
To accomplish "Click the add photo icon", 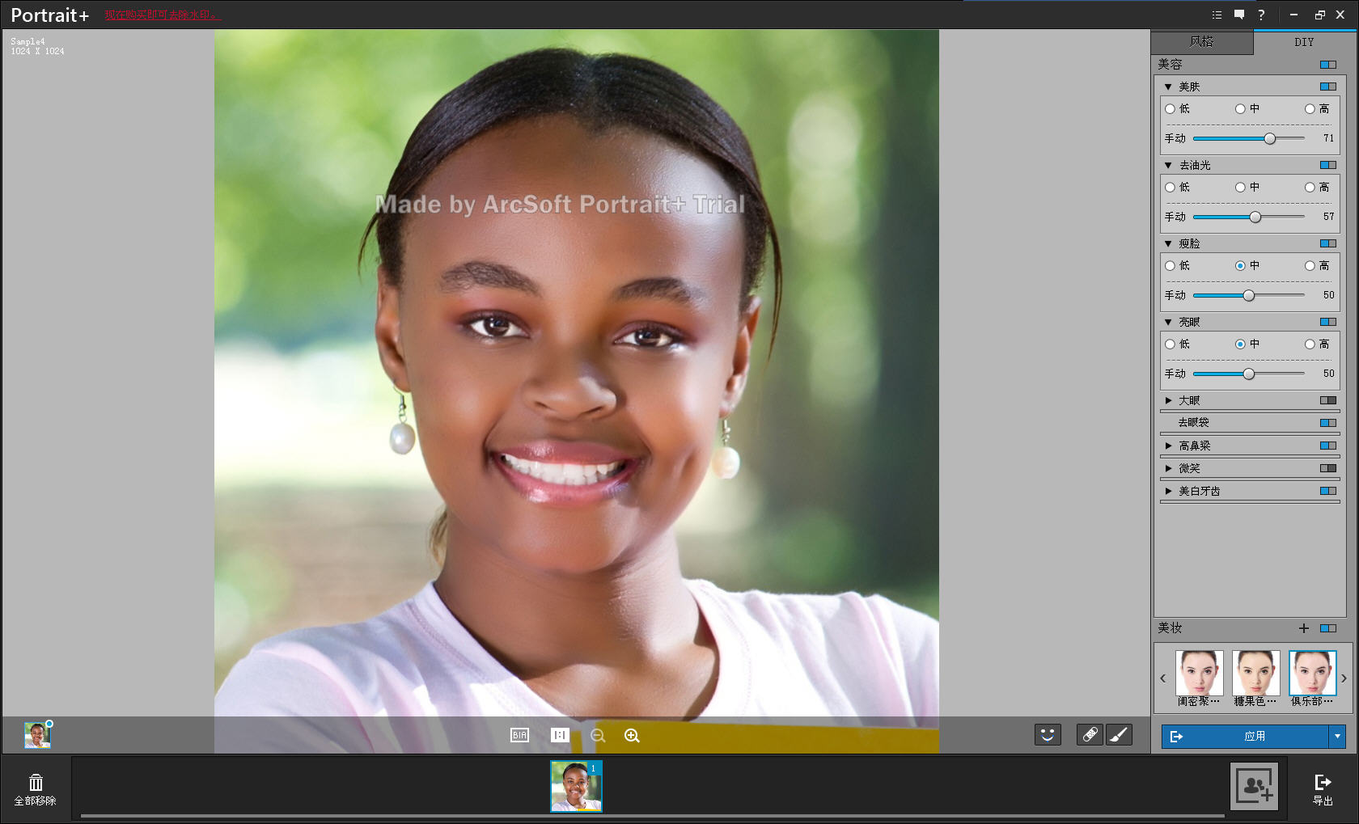I will click(1255, 785).
